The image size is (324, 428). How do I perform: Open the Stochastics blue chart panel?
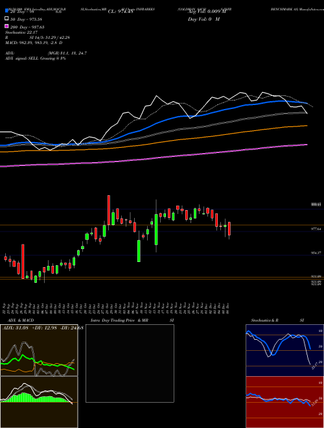click(284, 350)
